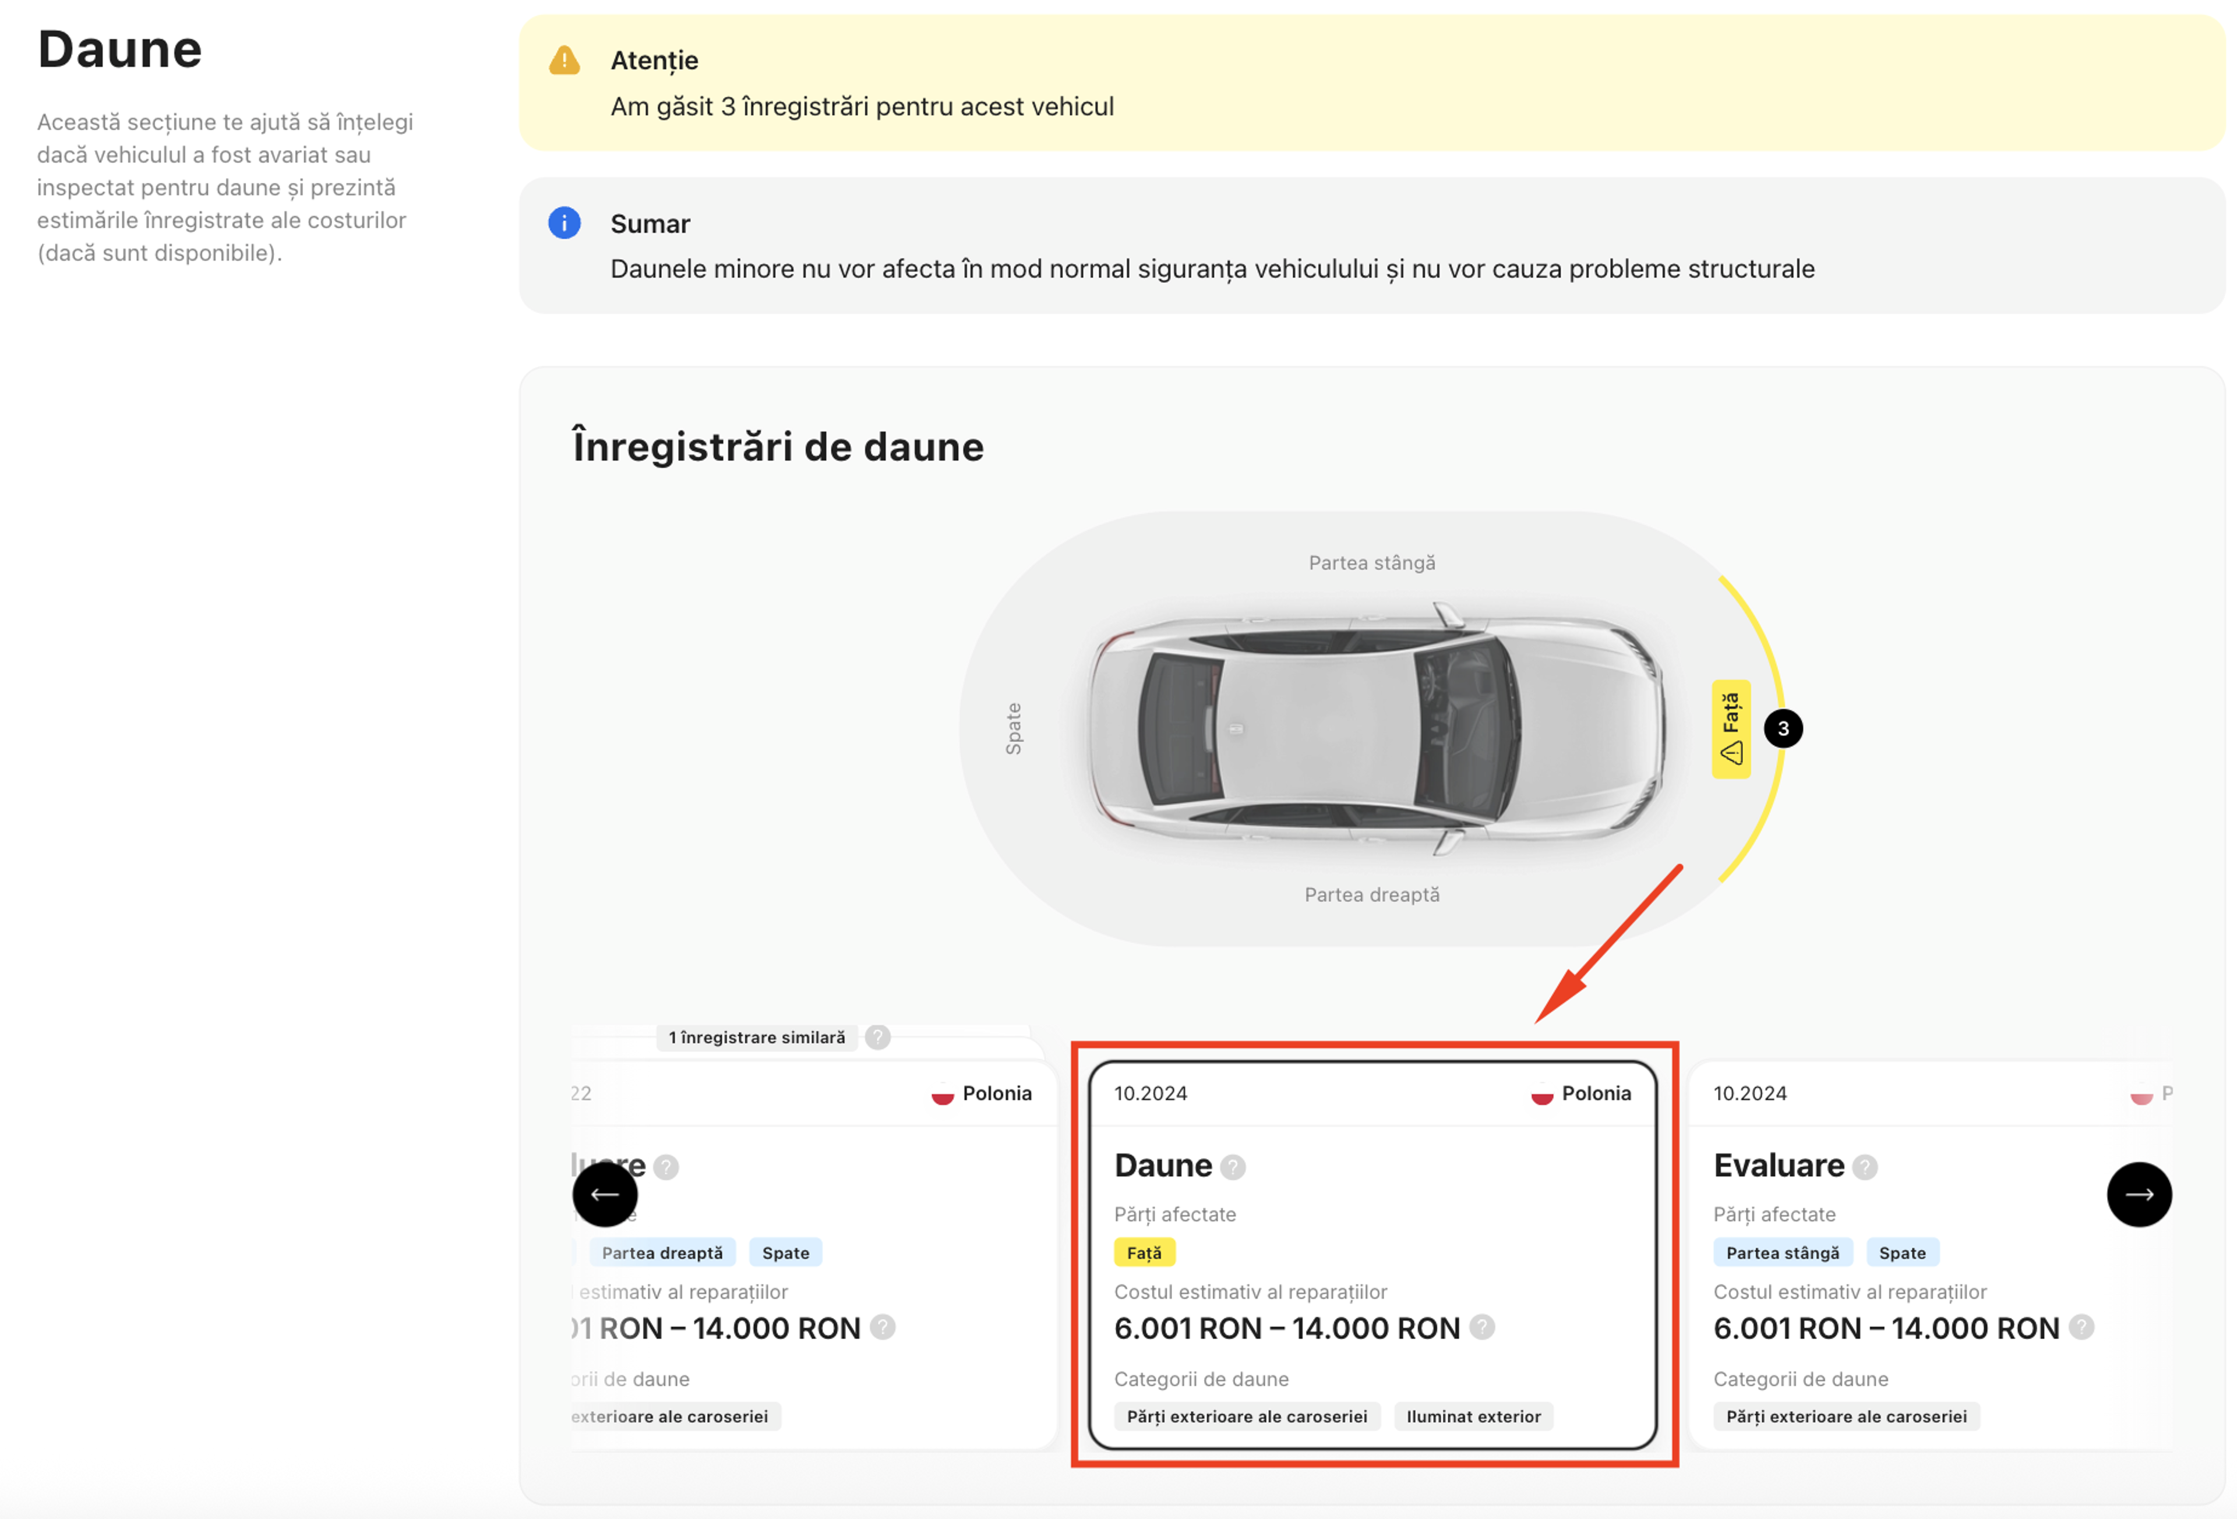Click help icon beside 1 înregistrare similară
Image resolution: width=2237 pixels, height=1519 pixels.
877,1037
